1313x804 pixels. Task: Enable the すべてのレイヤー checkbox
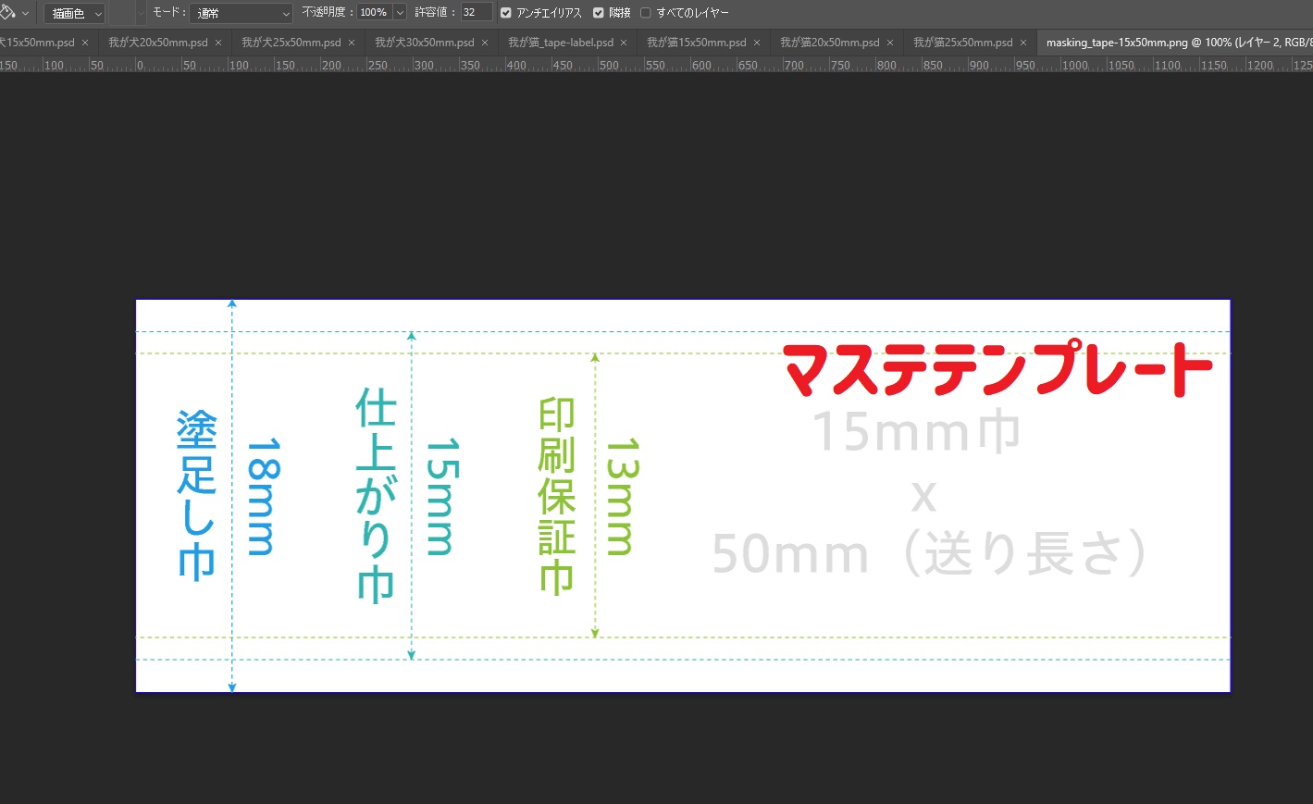coord(646,13)
